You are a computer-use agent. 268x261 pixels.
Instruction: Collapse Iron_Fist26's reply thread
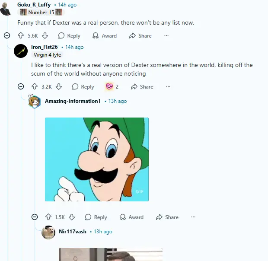21,87
